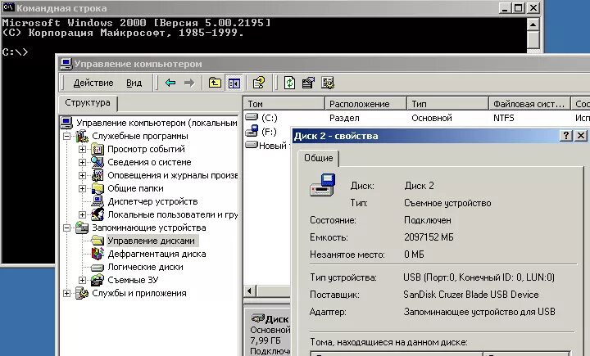
Task: Click the disk settings toolbar icon
Action: (x=328, y=83)
